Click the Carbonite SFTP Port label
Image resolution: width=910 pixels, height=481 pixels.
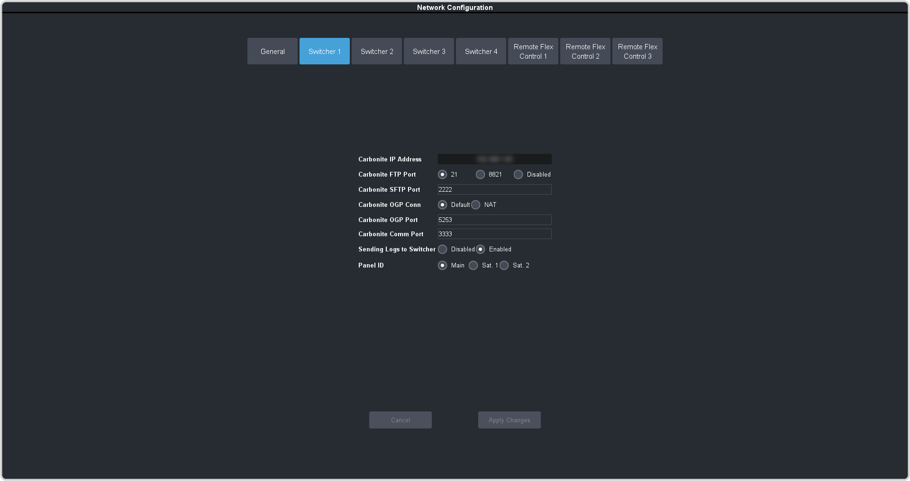(389, 189)
